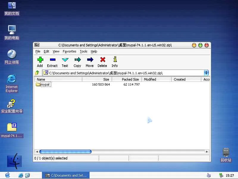Click the Finder face desktop icon
Image resolution: width=238 pixels, height=179 pixels.
point(14,161)
